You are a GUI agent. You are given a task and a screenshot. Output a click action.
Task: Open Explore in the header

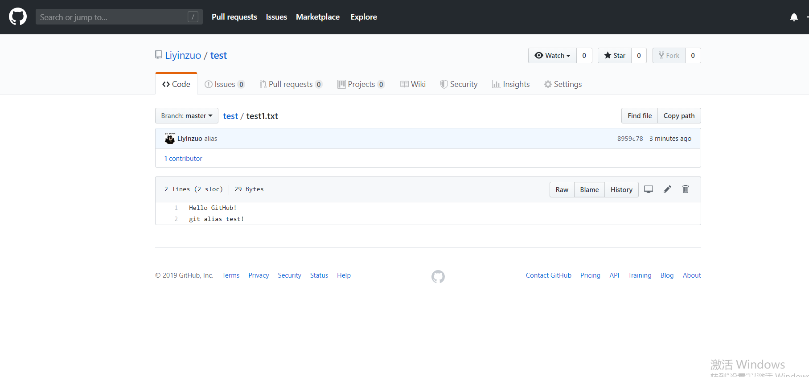364,17
